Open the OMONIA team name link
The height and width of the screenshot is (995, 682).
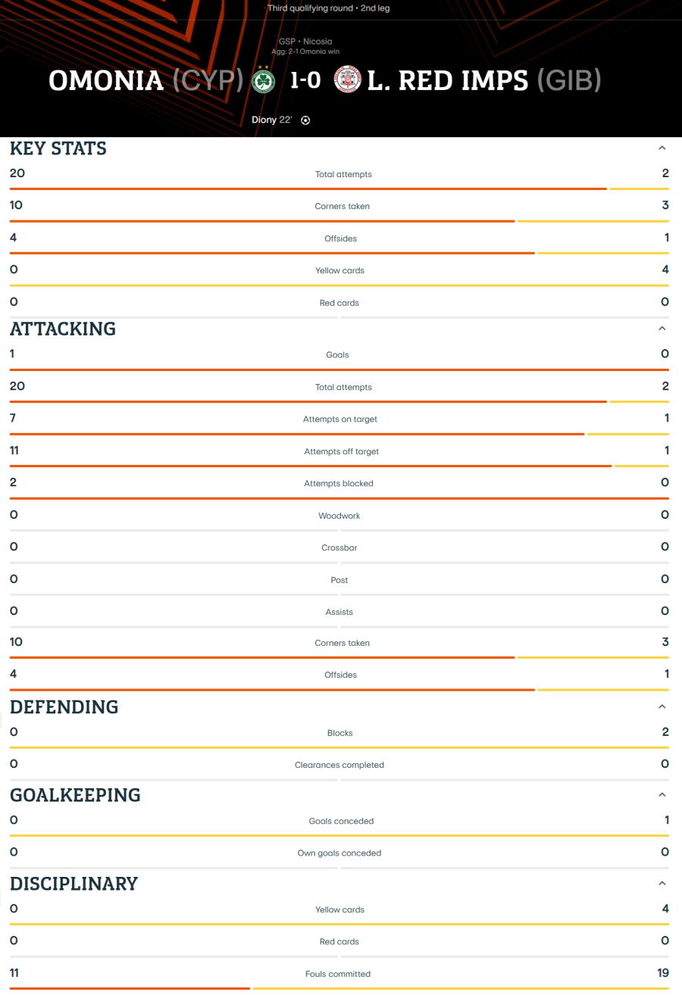tap(106, 80)
